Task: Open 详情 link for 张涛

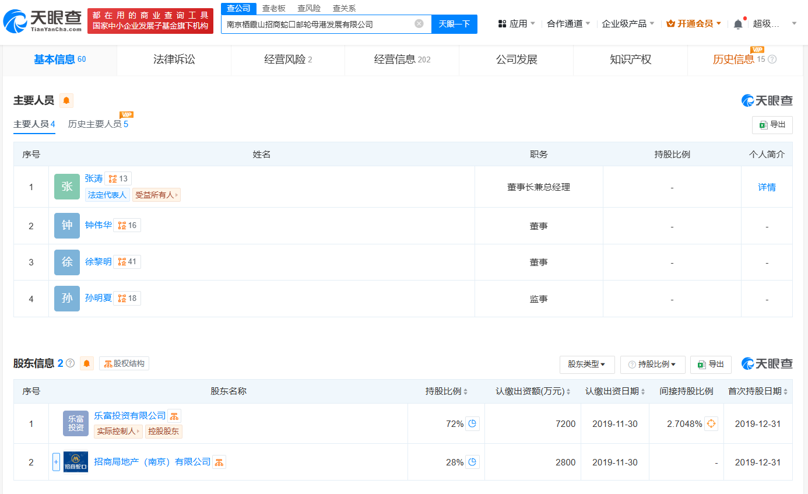Action: click(x=767, y=187)
